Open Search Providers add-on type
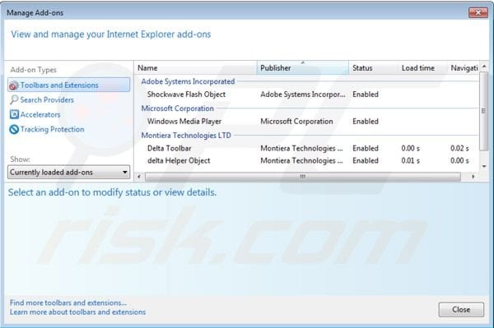The height and width of the screenshot is (328, 494). tap(47, 99)
